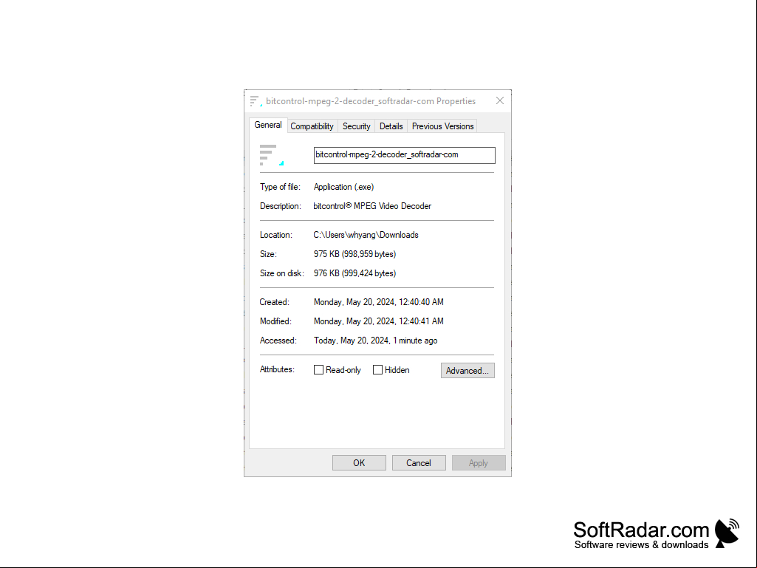Image resolution: width=757 pixels, height=568 pixels.
Task: Click the file name input field
Action: (405, 155)
